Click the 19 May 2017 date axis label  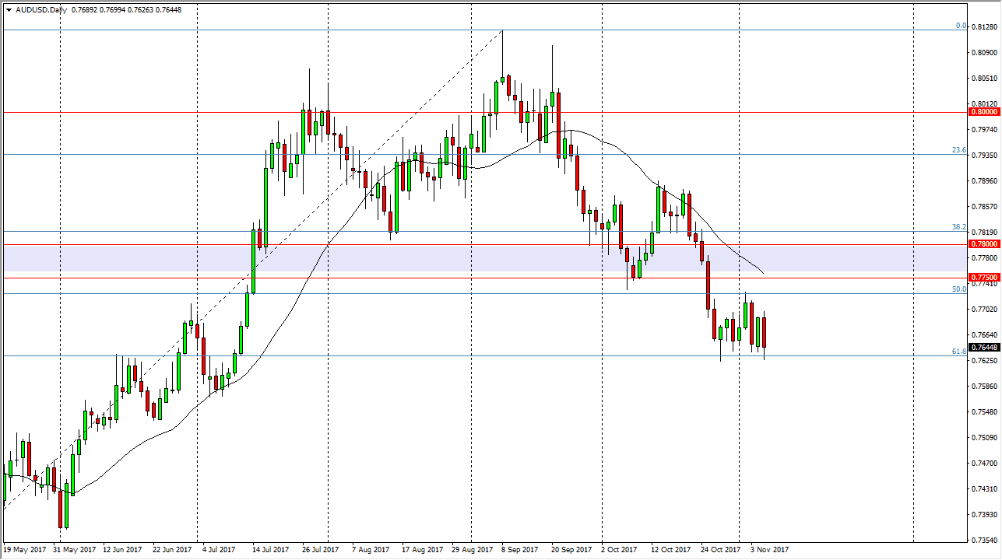[x=26, y=549]
